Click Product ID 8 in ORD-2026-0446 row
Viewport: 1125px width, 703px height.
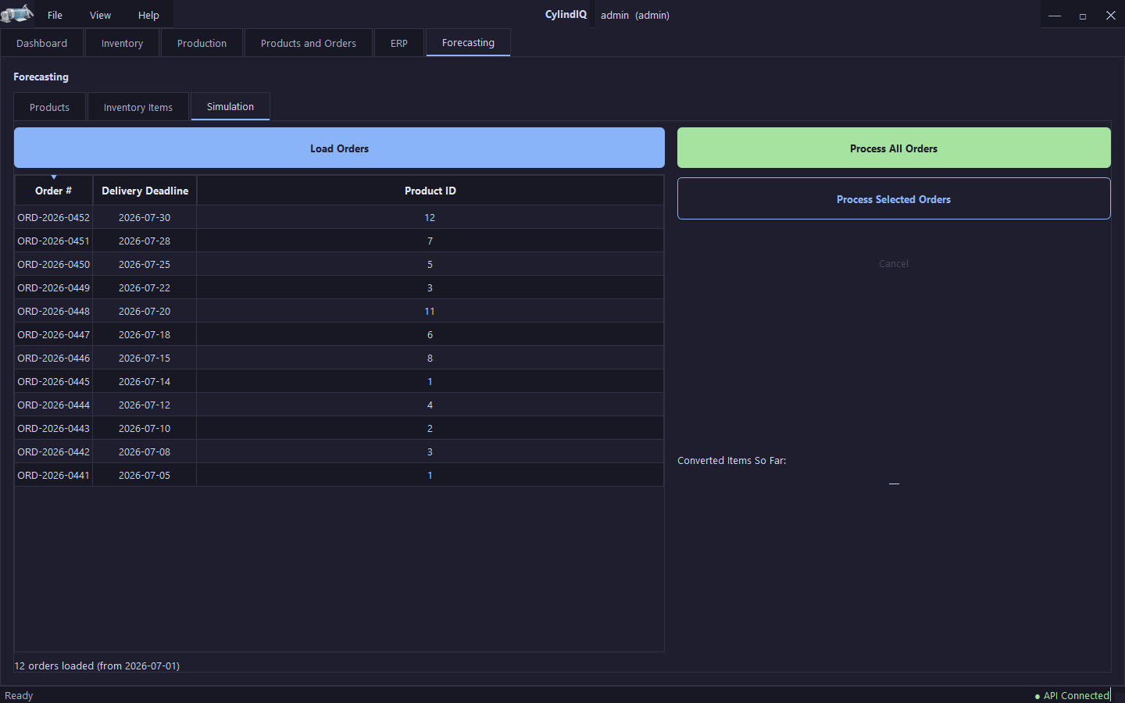[430, 358]
